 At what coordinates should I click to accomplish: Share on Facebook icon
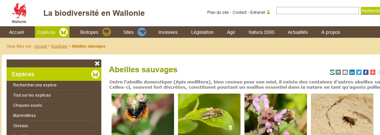[366, 72]
